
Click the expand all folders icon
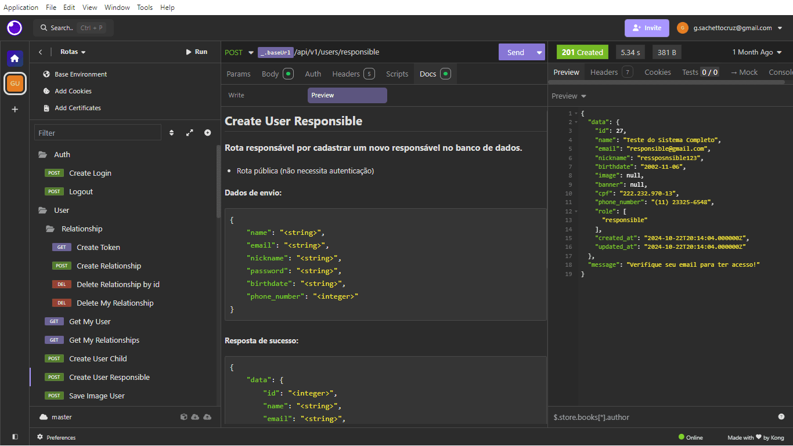click(189, 133)
